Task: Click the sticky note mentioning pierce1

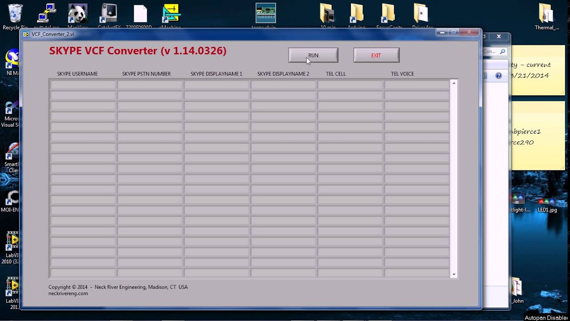Action: click(x=538, y=136)
